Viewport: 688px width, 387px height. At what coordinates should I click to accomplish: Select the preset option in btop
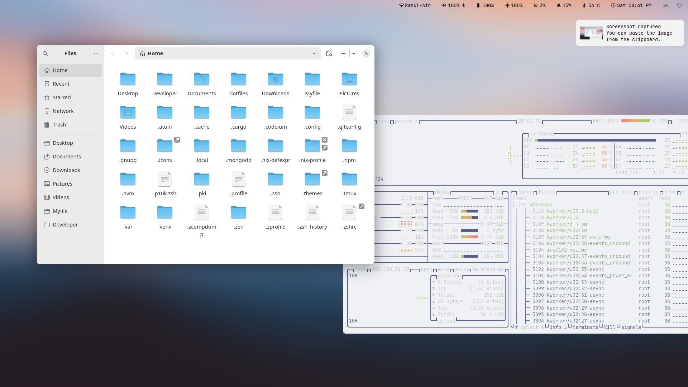[404, 121]
